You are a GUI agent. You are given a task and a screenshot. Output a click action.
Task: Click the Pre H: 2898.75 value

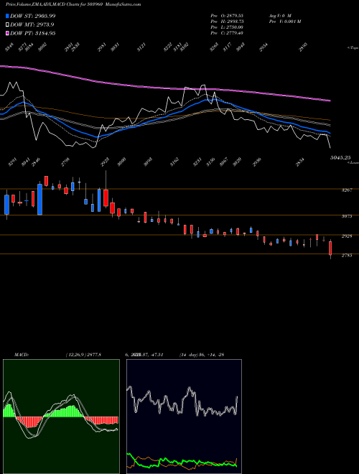point(227,22)
